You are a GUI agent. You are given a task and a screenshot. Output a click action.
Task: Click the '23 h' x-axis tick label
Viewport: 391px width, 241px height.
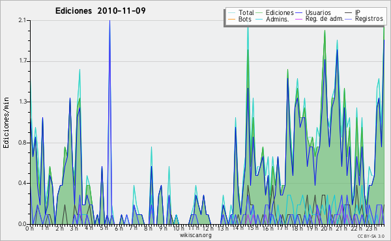click(371, 229)
